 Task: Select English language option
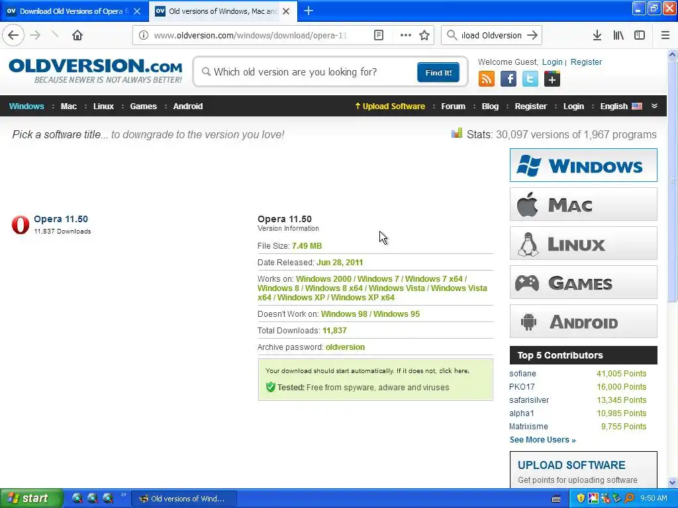click(621, 106)
